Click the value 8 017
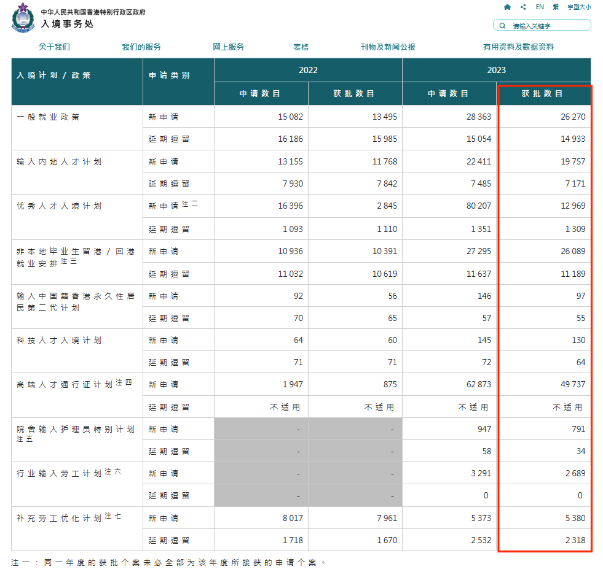This screenshot has width=603, height=572. (293, 518)
